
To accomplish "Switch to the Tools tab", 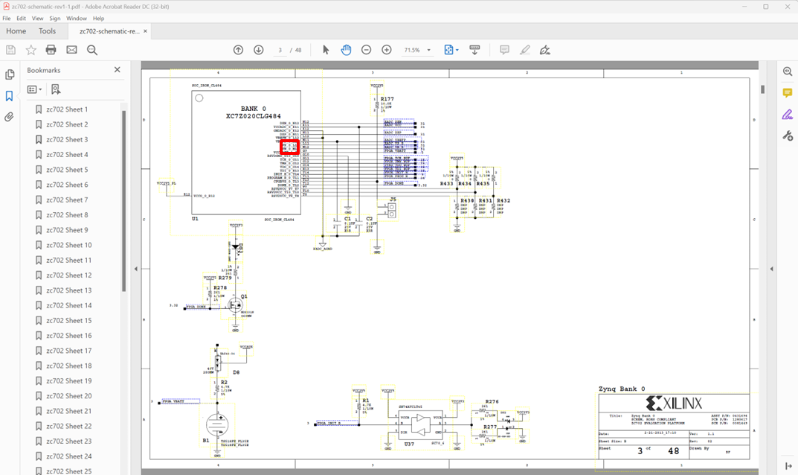I will (x=47, y=31).
